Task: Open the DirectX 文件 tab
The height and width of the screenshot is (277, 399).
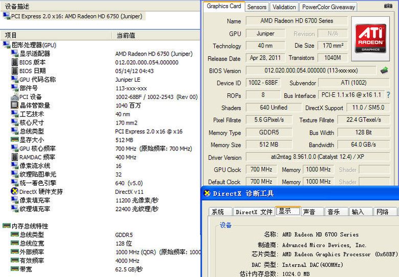Action: [x=254, y=212]
